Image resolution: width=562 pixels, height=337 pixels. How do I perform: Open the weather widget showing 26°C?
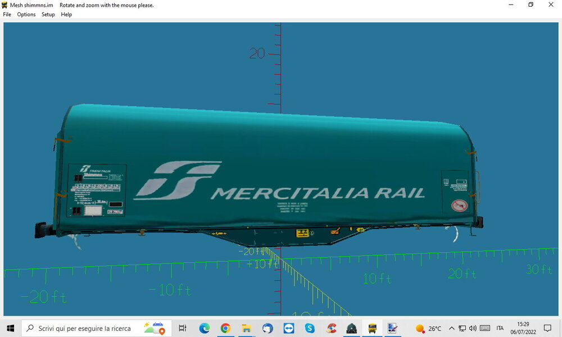point(428,329)
